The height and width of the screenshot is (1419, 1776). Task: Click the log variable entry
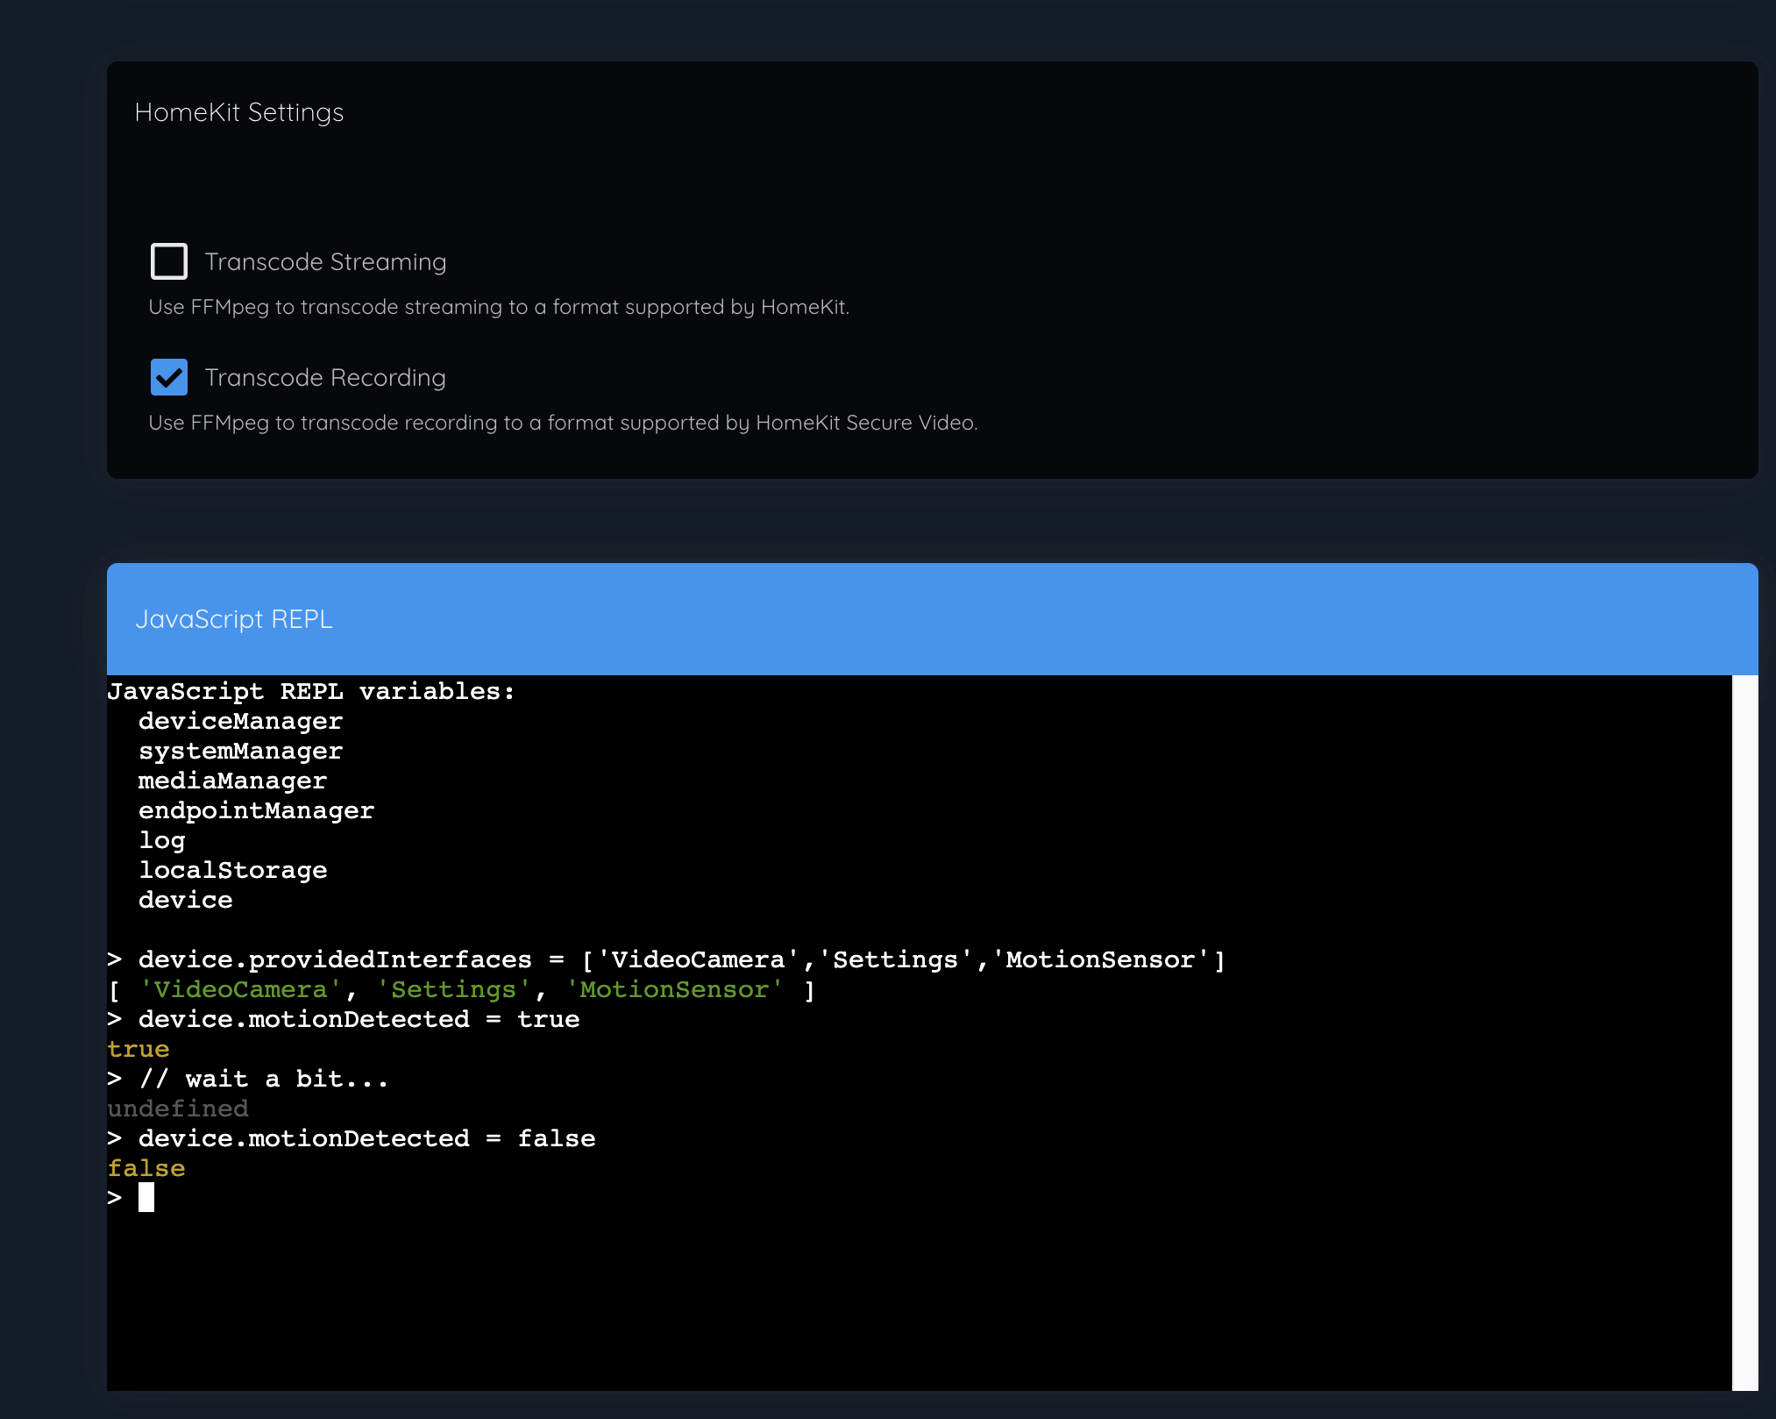point(162,840)
